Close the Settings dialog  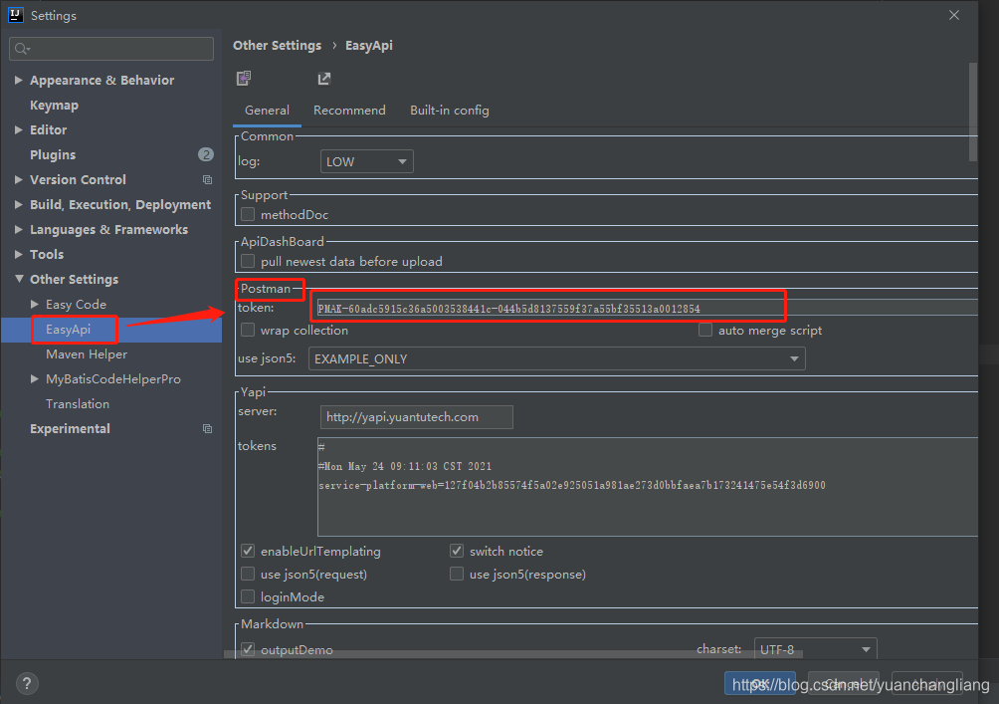click(954, 15)
